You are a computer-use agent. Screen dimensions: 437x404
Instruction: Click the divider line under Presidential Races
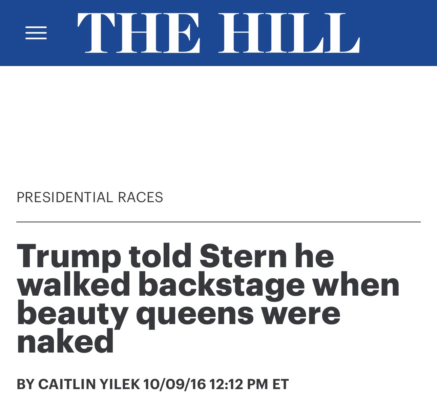pyautogui.click(x=218, y=222)
